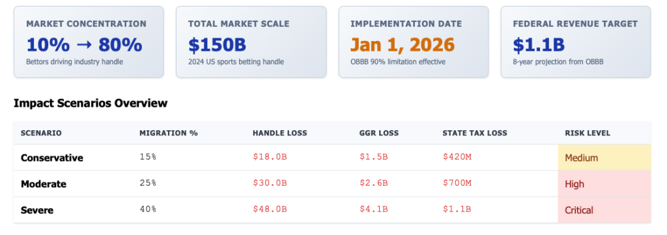Image resolution: width=667 pixels, height=235 pixels.
Task: Click the Federal Revenue Target card
Action: 576,42
